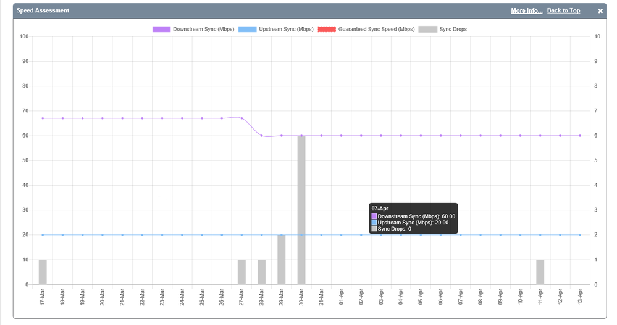Click the Back to Top link
This screenshot has width=617, height=325.
(563, 10)
